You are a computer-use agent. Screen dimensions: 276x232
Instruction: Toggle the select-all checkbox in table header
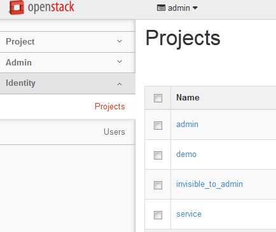(x=158, y=98)
